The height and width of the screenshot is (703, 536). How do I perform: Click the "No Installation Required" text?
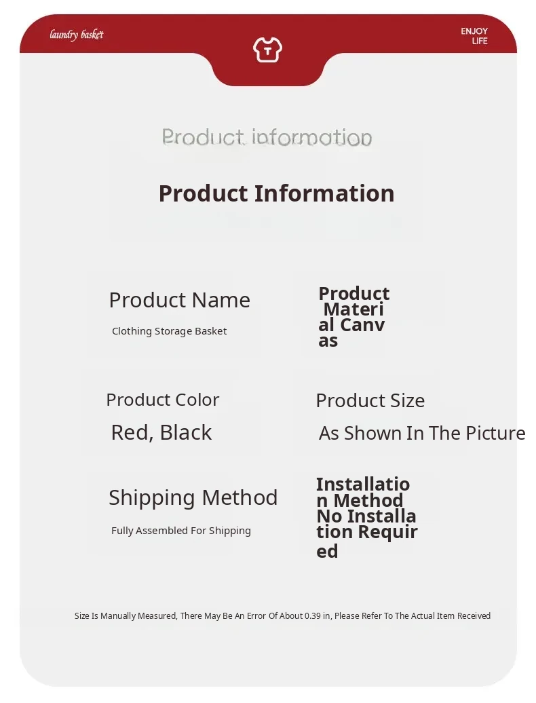[366, 533]
